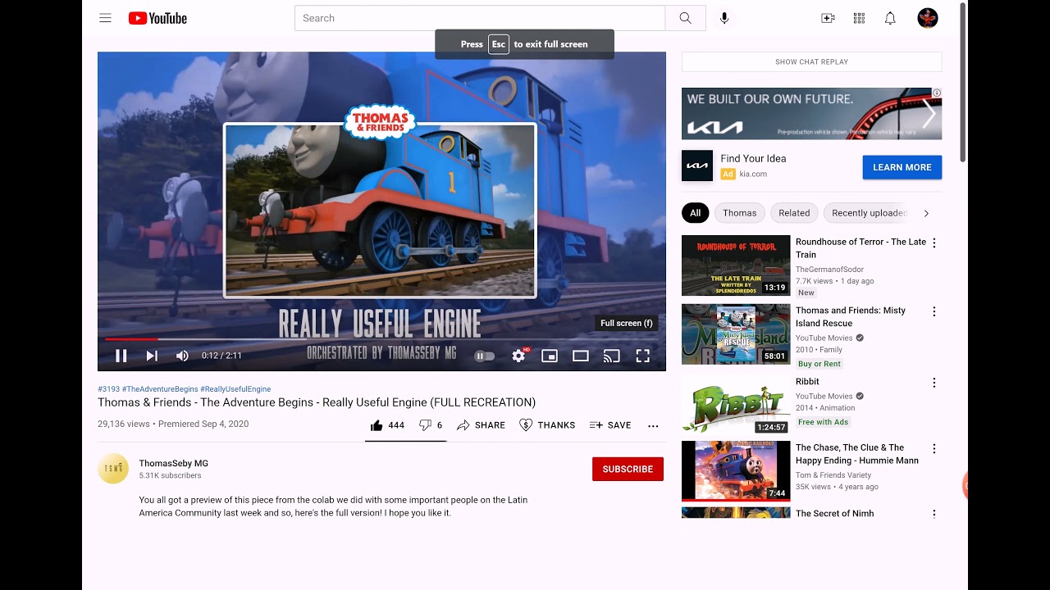
Task: Open ThomasSeby MG channel avatar
Action: pos(113,469)
